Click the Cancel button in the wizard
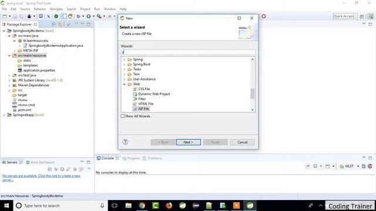Screen dimensions: 376x211 [242, 142]
